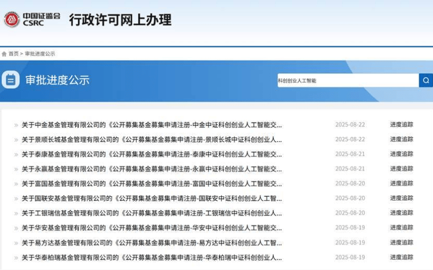Click the 2025-08-19 date in 华泰柏瑞 row
433x270 pixels.
point(350,257)
